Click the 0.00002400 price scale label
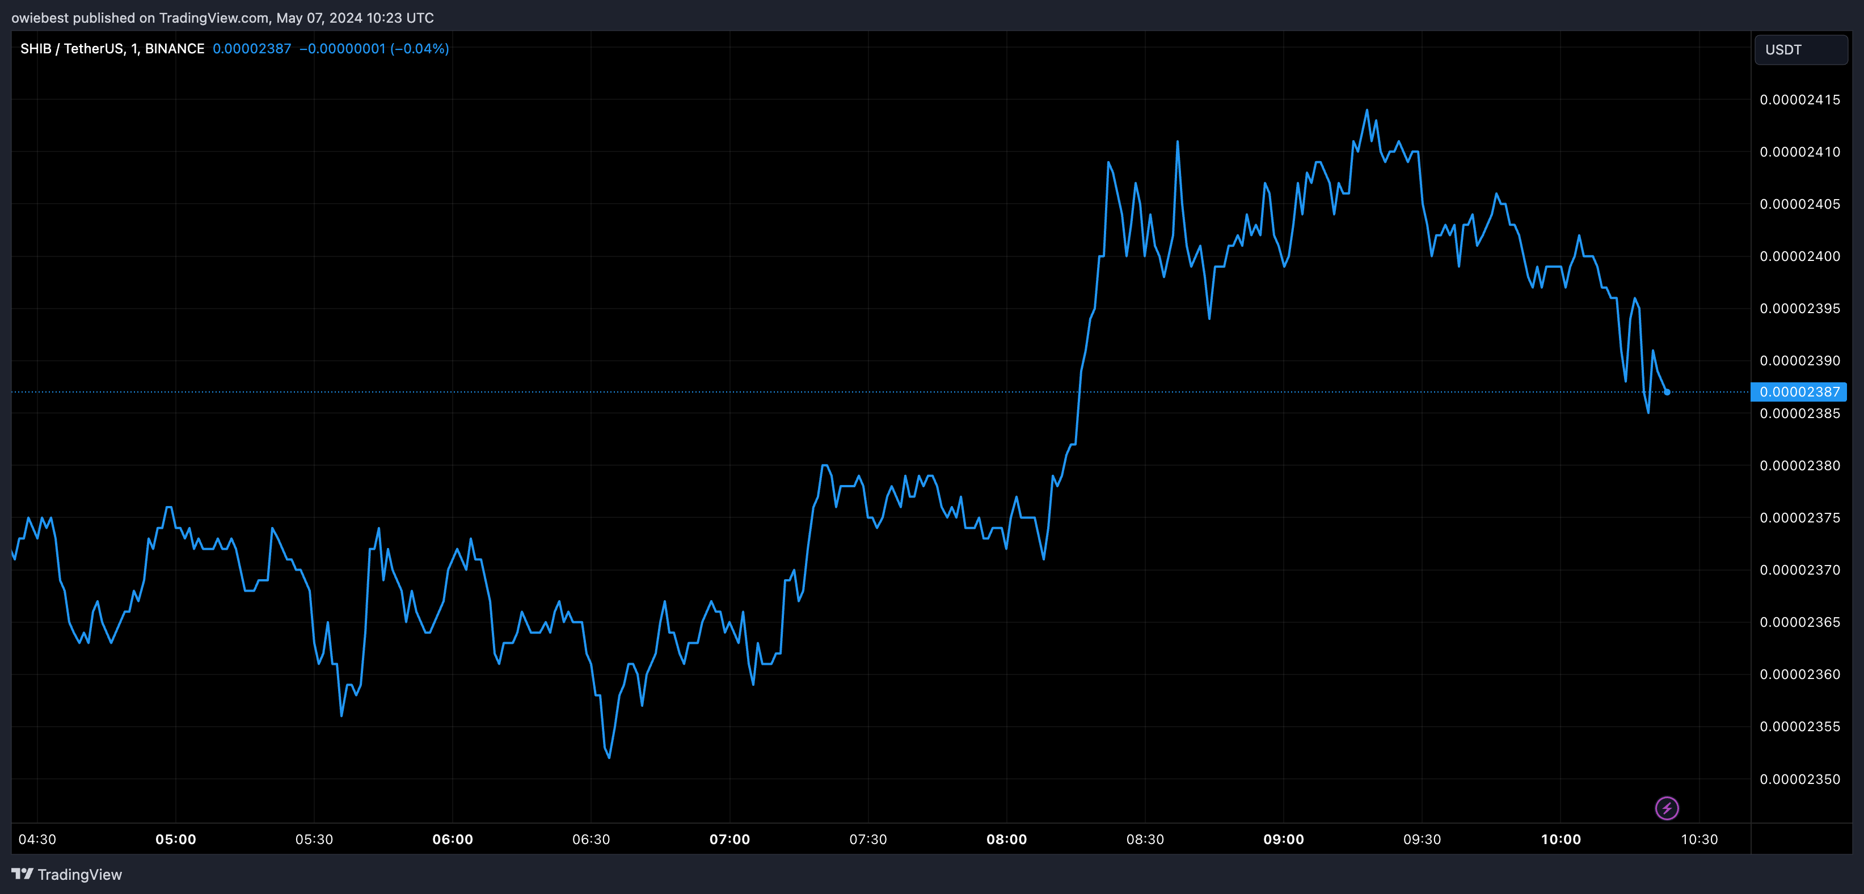This screenshot has width=1864, height=894. point(1799,256)
